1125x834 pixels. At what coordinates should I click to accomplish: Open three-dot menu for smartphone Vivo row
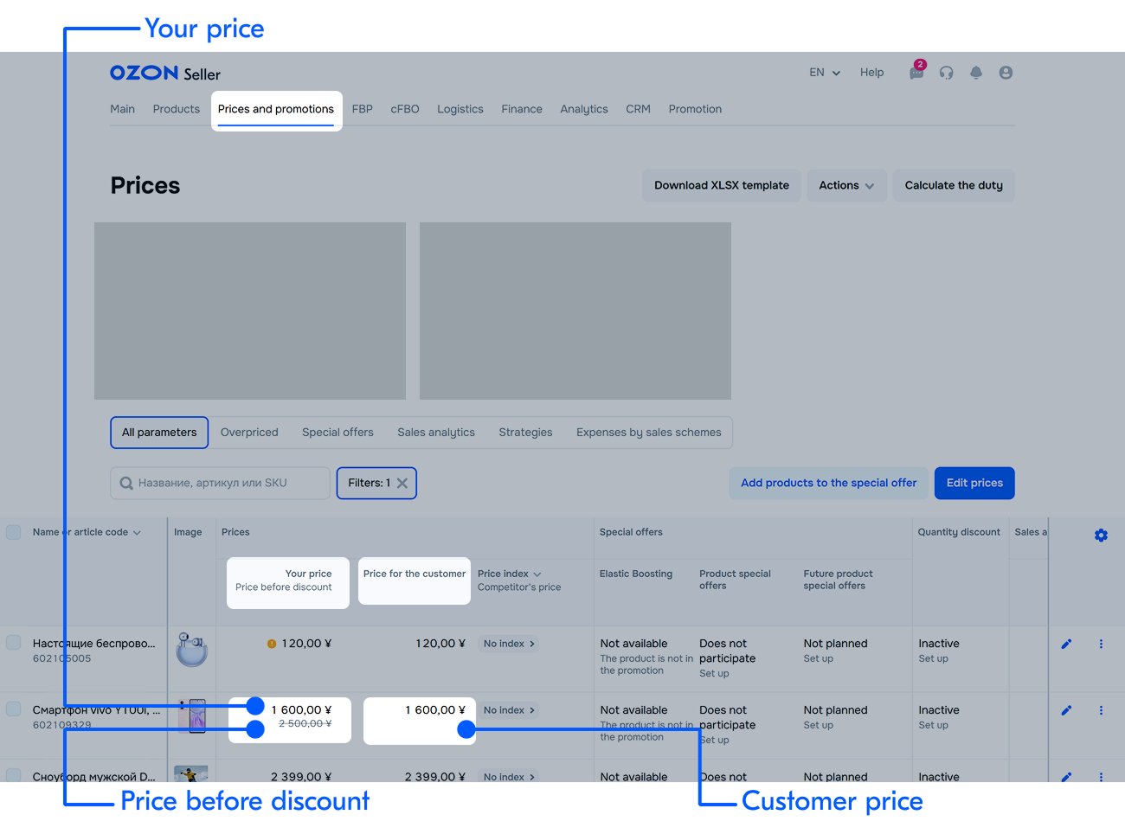tap(1101, 710)
